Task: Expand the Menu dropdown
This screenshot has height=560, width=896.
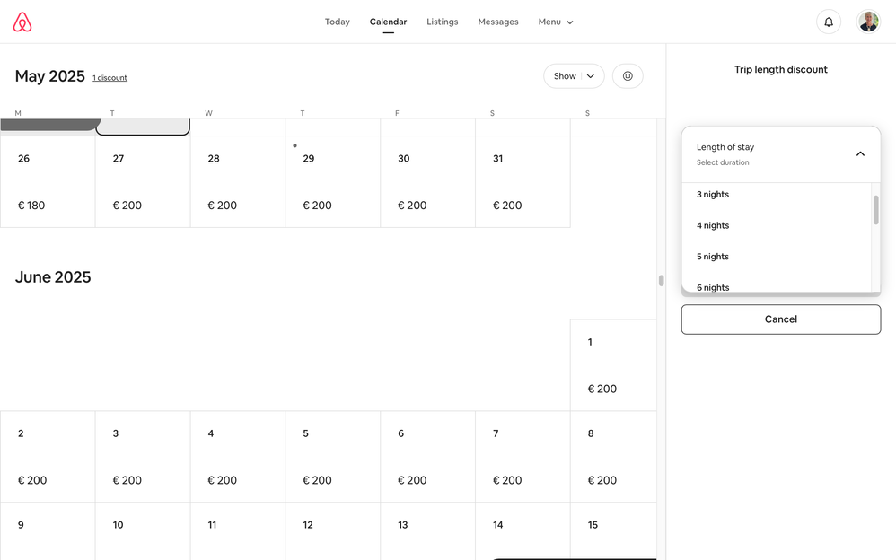Action: [x=556, y=22]
